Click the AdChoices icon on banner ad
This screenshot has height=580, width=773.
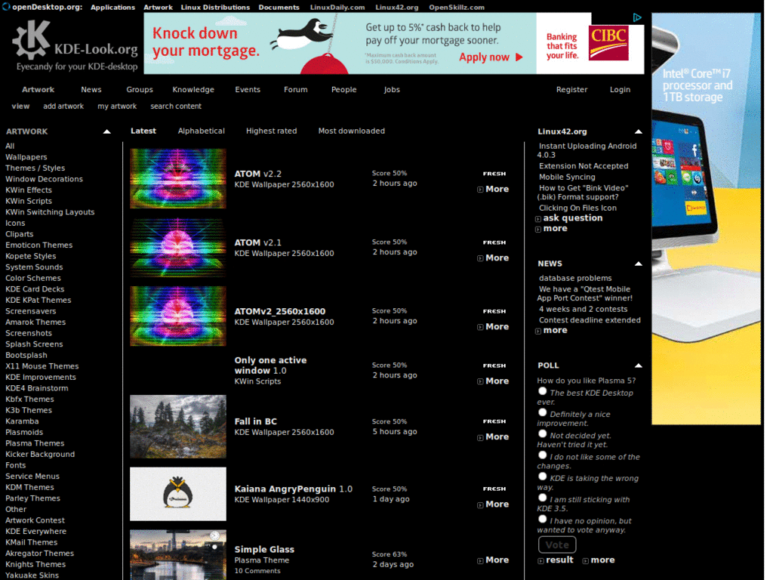tap(637, 18)
